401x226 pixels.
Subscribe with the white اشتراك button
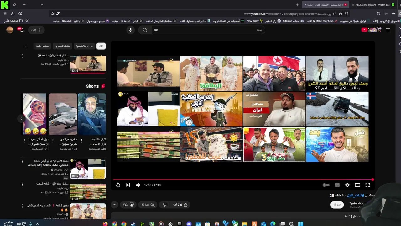(x=337, y=205)
